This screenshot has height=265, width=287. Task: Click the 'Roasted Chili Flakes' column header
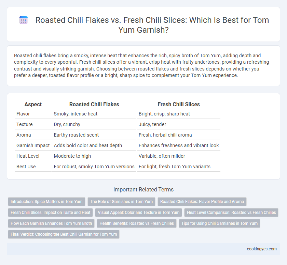pos(94,104)
